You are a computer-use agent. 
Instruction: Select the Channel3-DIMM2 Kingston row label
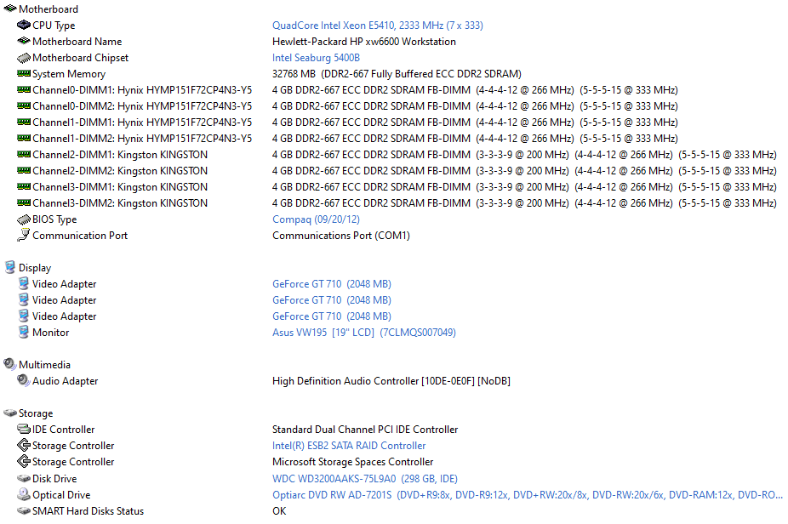click(120, 203)
